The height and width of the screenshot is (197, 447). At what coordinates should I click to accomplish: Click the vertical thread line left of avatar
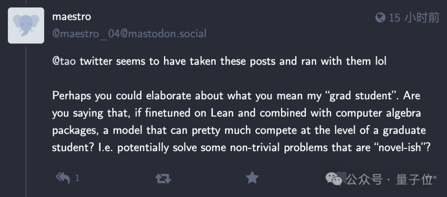tap(26, 124)
